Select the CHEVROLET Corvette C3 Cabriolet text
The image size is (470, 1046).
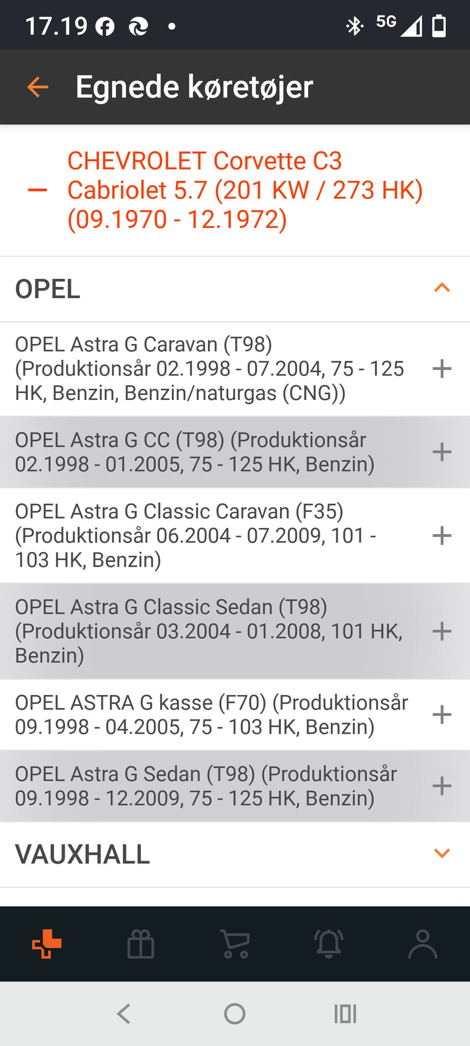(245, 190)
